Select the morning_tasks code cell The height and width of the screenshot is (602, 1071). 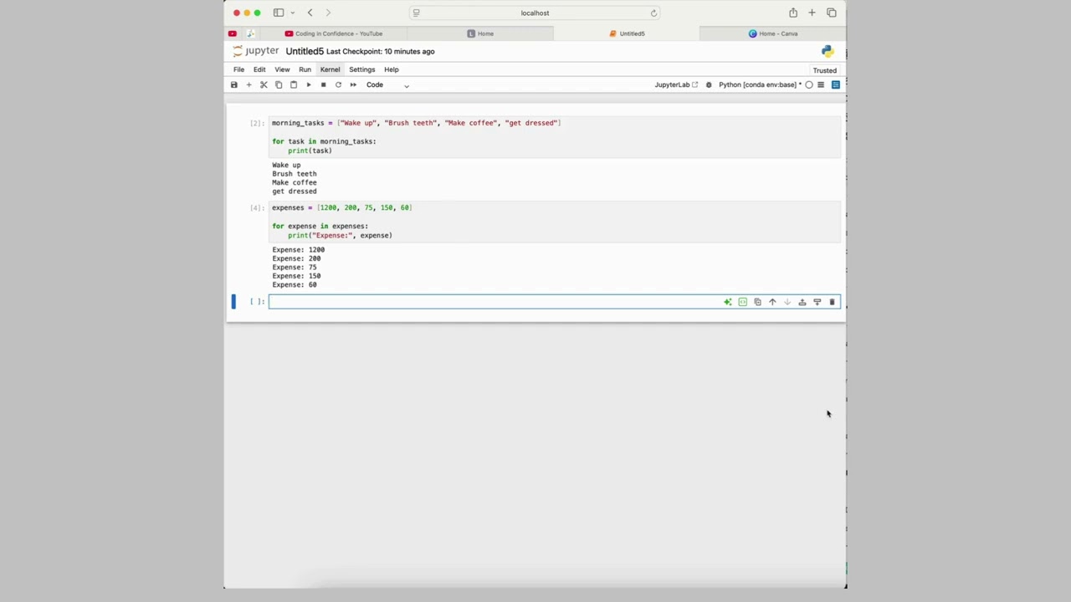point(554,136)
